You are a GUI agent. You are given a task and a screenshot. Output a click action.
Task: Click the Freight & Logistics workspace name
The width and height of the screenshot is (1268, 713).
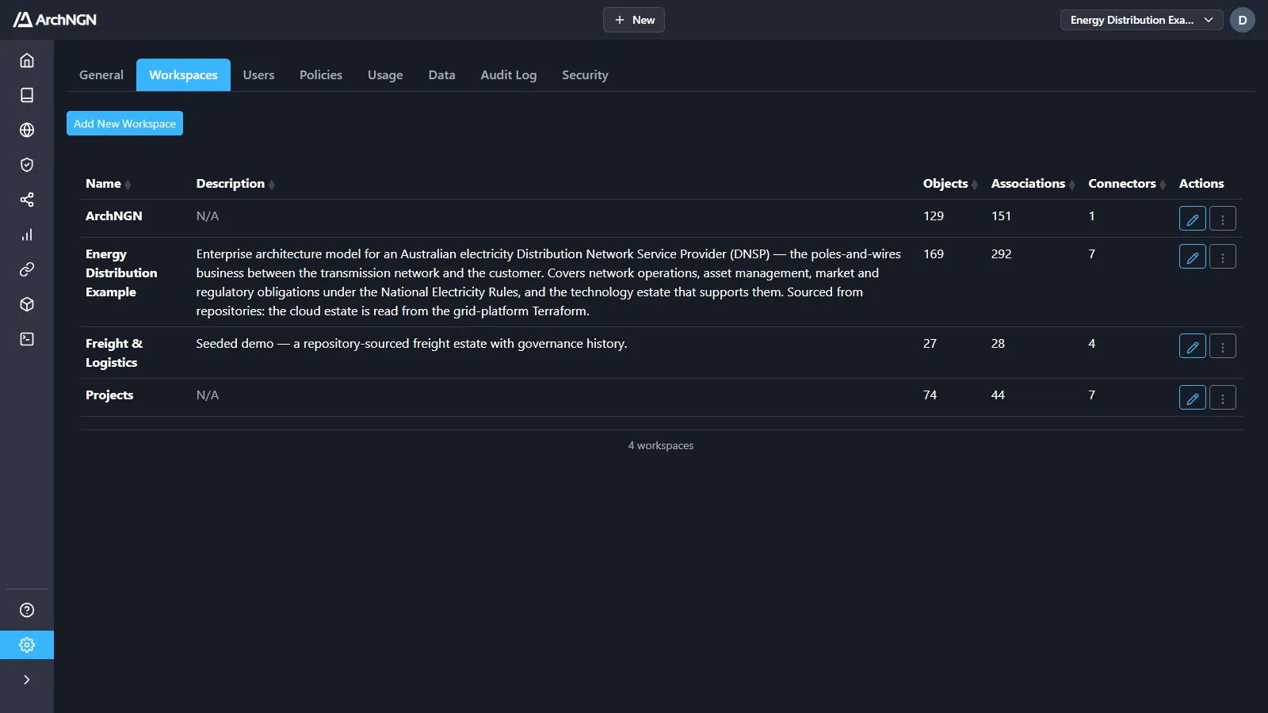[x=114, y=353]
